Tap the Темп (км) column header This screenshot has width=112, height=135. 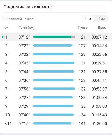27,28
